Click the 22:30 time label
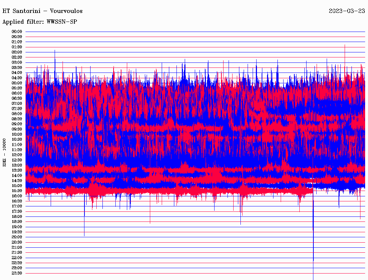The height and width of the screenshot is (280, 368). coord(17,263)
